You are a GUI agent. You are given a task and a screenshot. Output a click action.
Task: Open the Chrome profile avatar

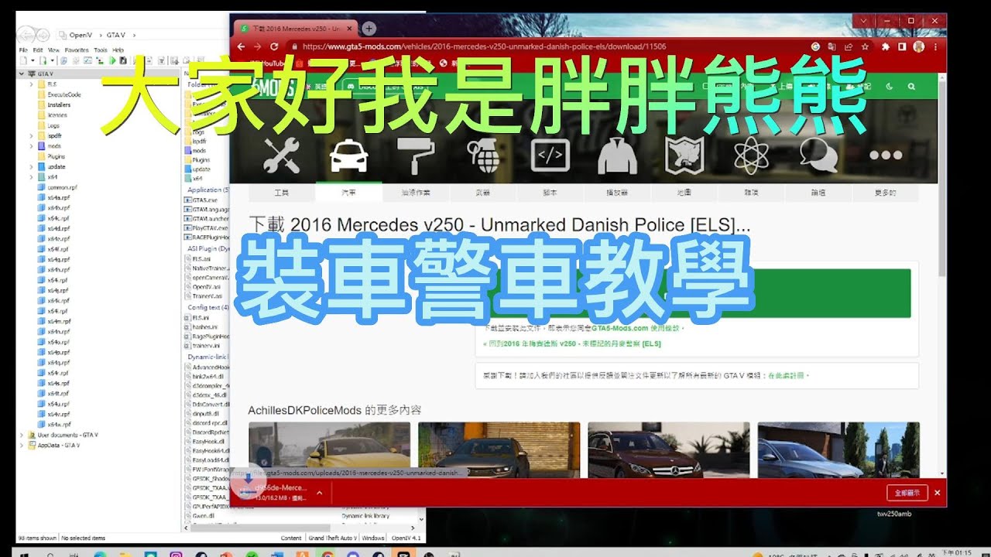[x=918, y=46]
